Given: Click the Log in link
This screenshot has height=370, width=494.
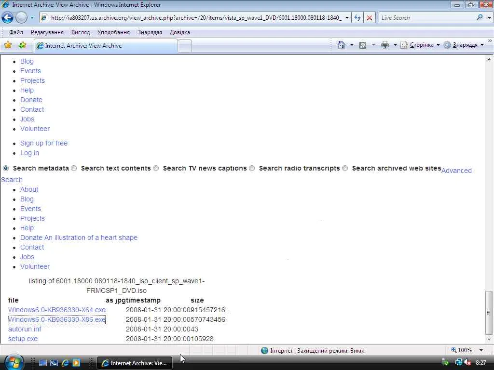Looking at the screenshot, I should coord(29,153).
